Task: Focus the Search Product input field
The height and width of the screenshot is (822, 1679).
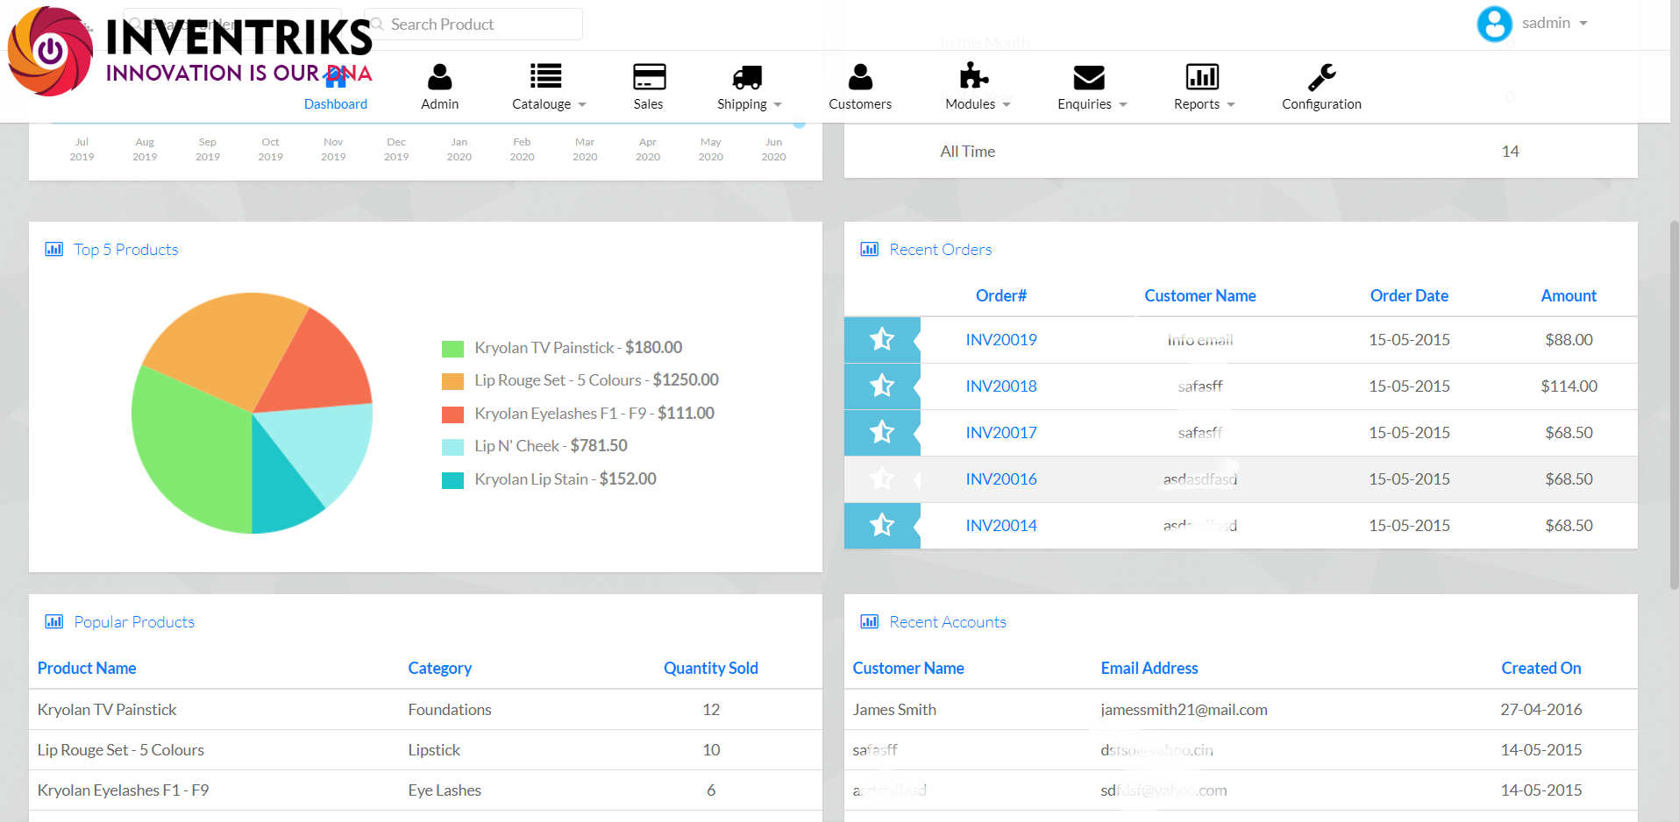Action: pos(473,25)
